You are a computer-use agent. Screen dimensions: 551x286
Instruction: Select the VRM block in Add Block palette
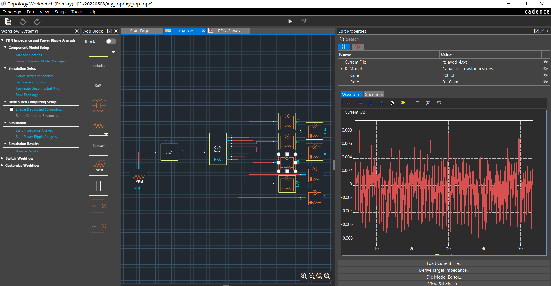[x=99, y=166]
